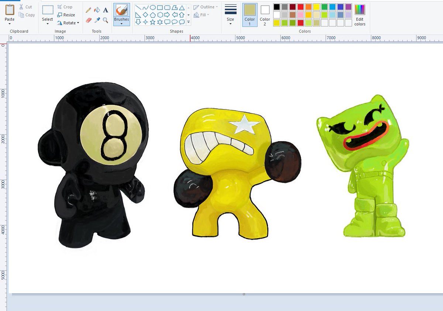Pick the black color swatch
Viewport: 443px width, 311px height.
[277, 7]
